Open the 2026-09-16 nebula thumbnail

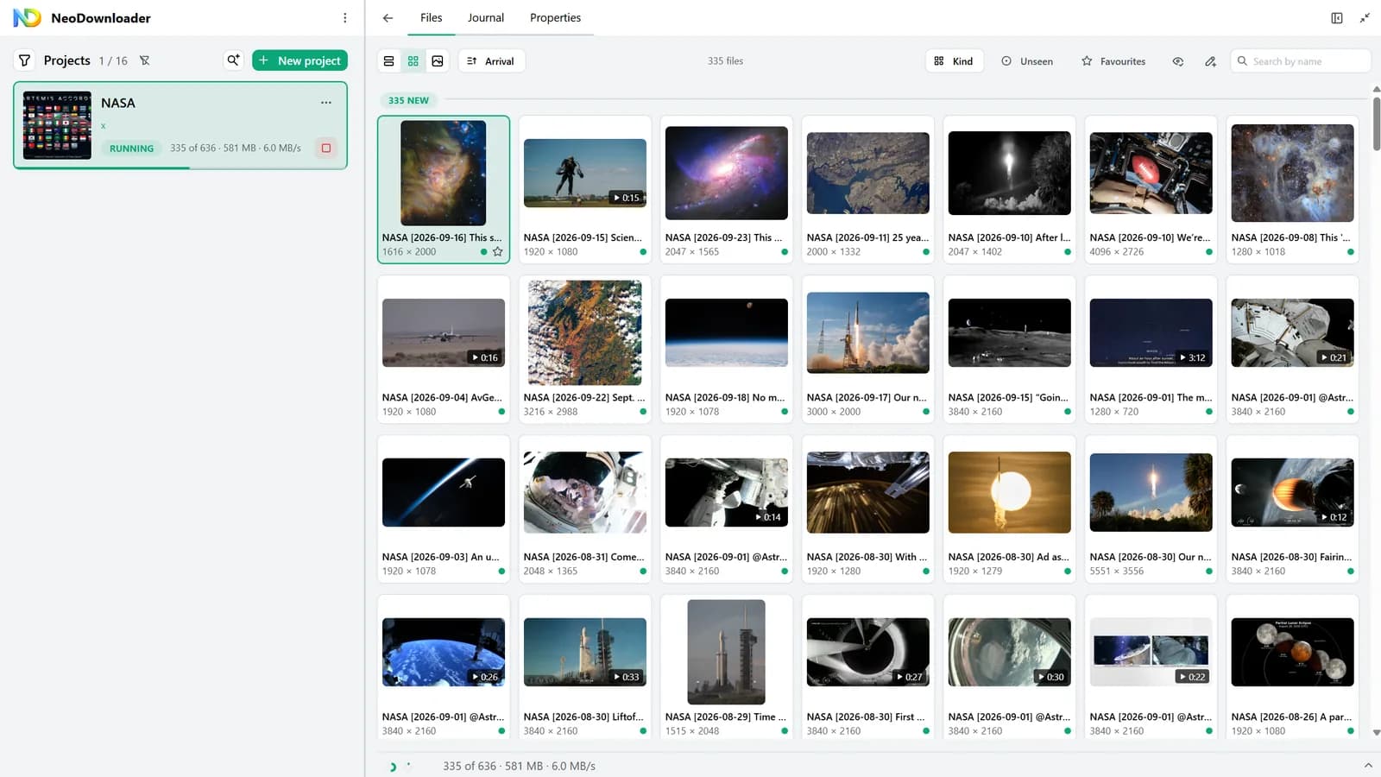click(x=444, y=174)
